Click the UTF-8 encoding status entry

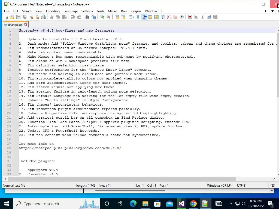(x=241, y=186)
